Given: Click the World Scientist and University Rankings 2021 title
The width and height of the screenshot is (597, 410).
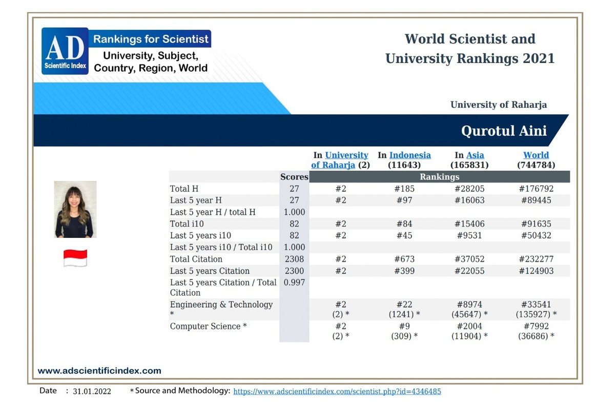Looking at the screenshot, I should click(470, 49).
